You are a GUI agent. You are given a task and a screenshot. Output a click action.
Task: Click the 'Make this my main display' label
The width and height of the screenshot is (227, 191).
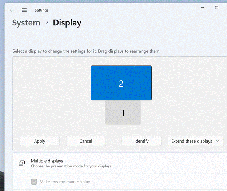tap(65, 182)
